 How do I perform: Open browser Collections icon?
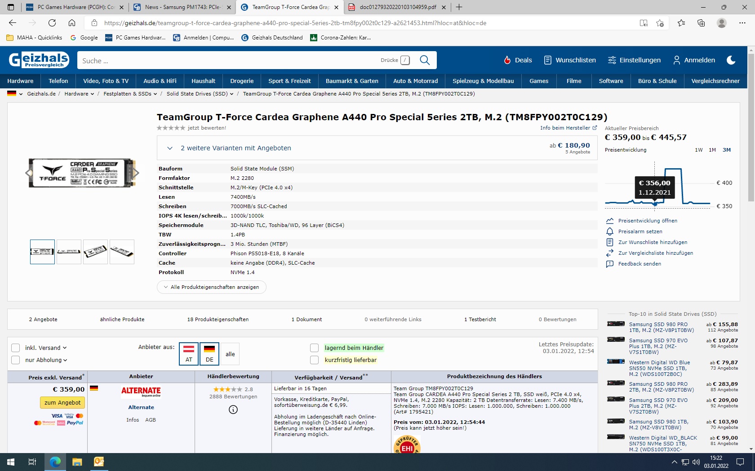701,23
